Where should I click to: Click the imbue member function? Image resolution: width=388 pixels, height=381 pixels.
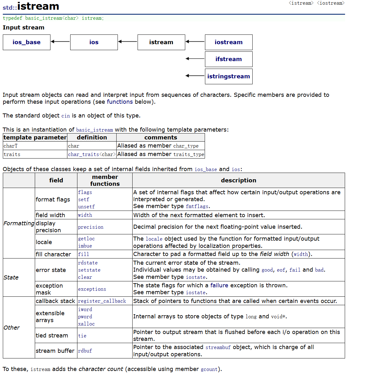point(85,246)
